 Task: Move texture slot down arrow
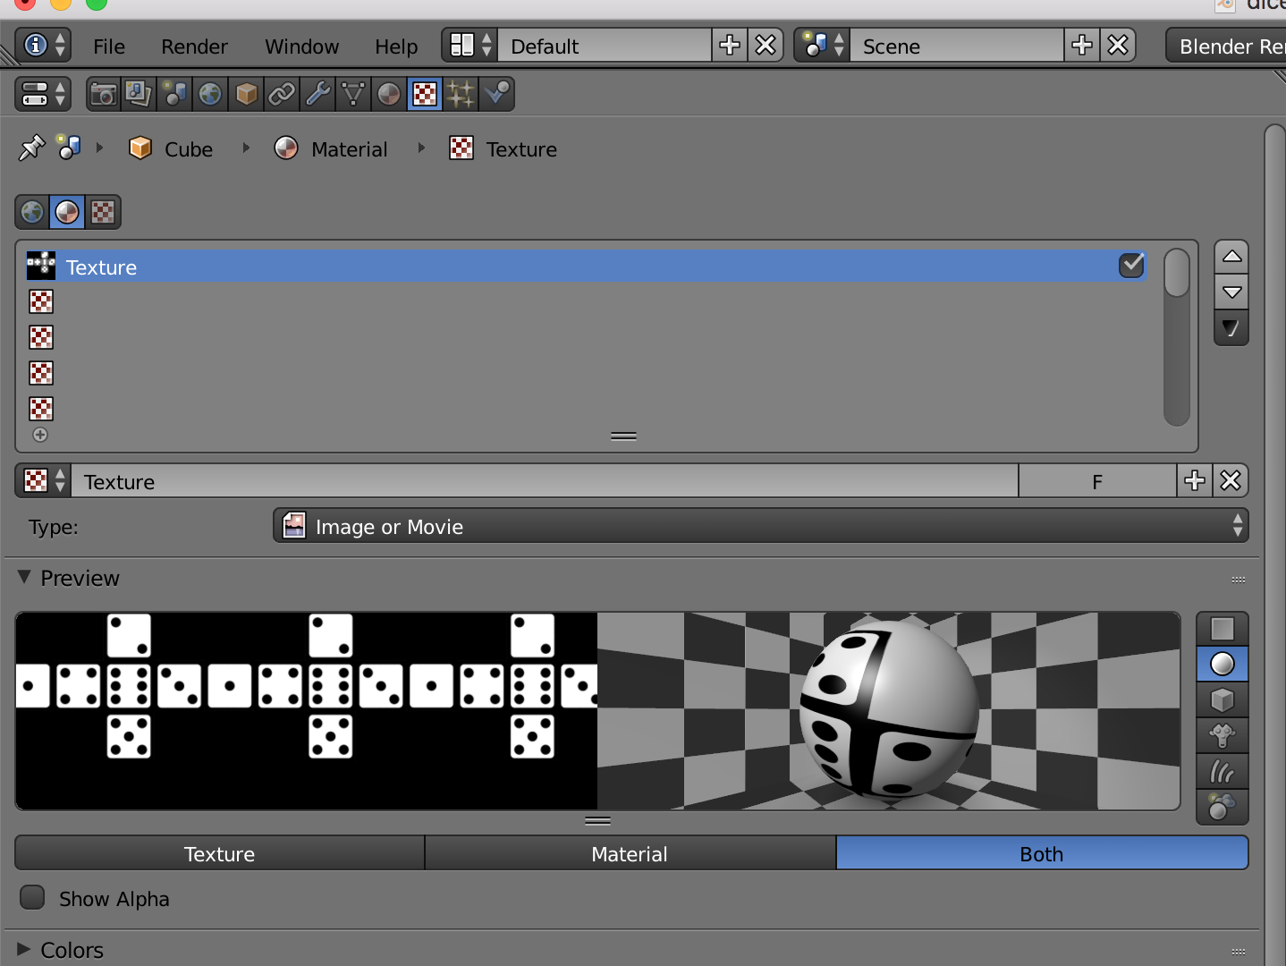coord(1231,292)
